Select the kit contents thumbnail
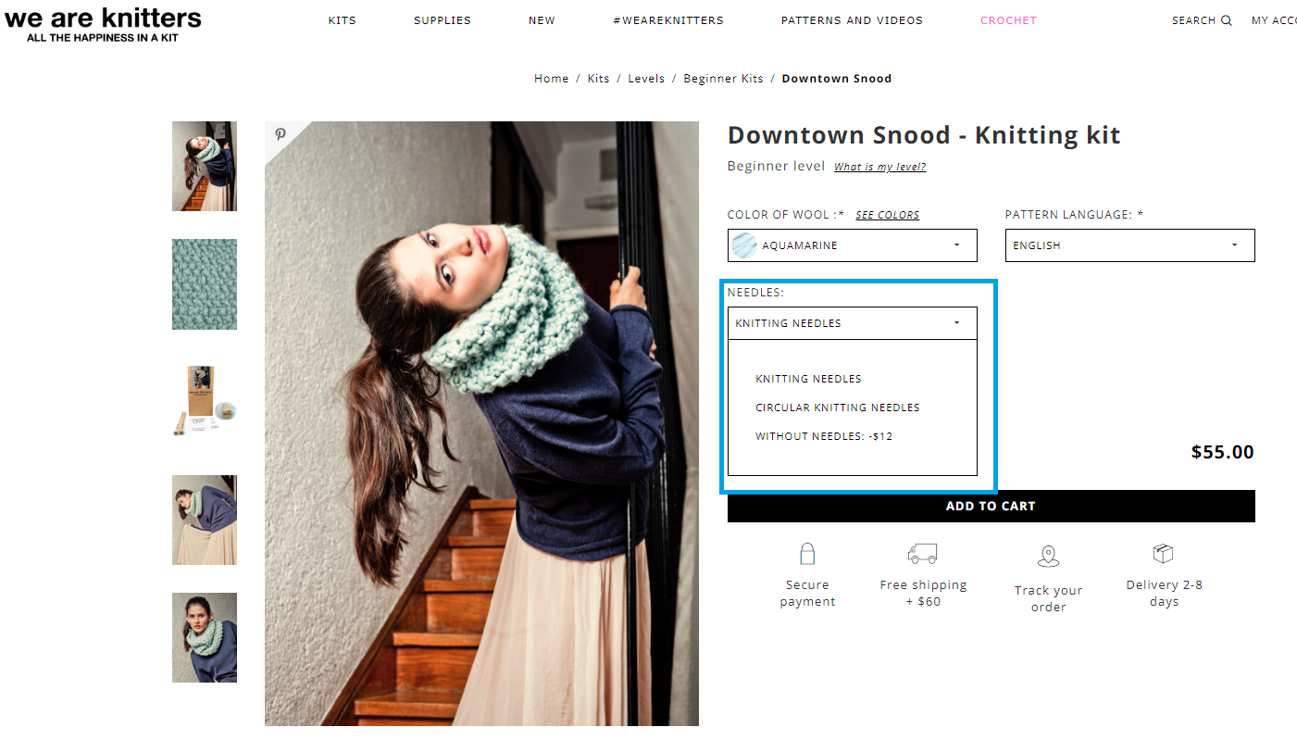This screenshot has width=1297, height=740. pyautogui.click(x=205, y=402)
